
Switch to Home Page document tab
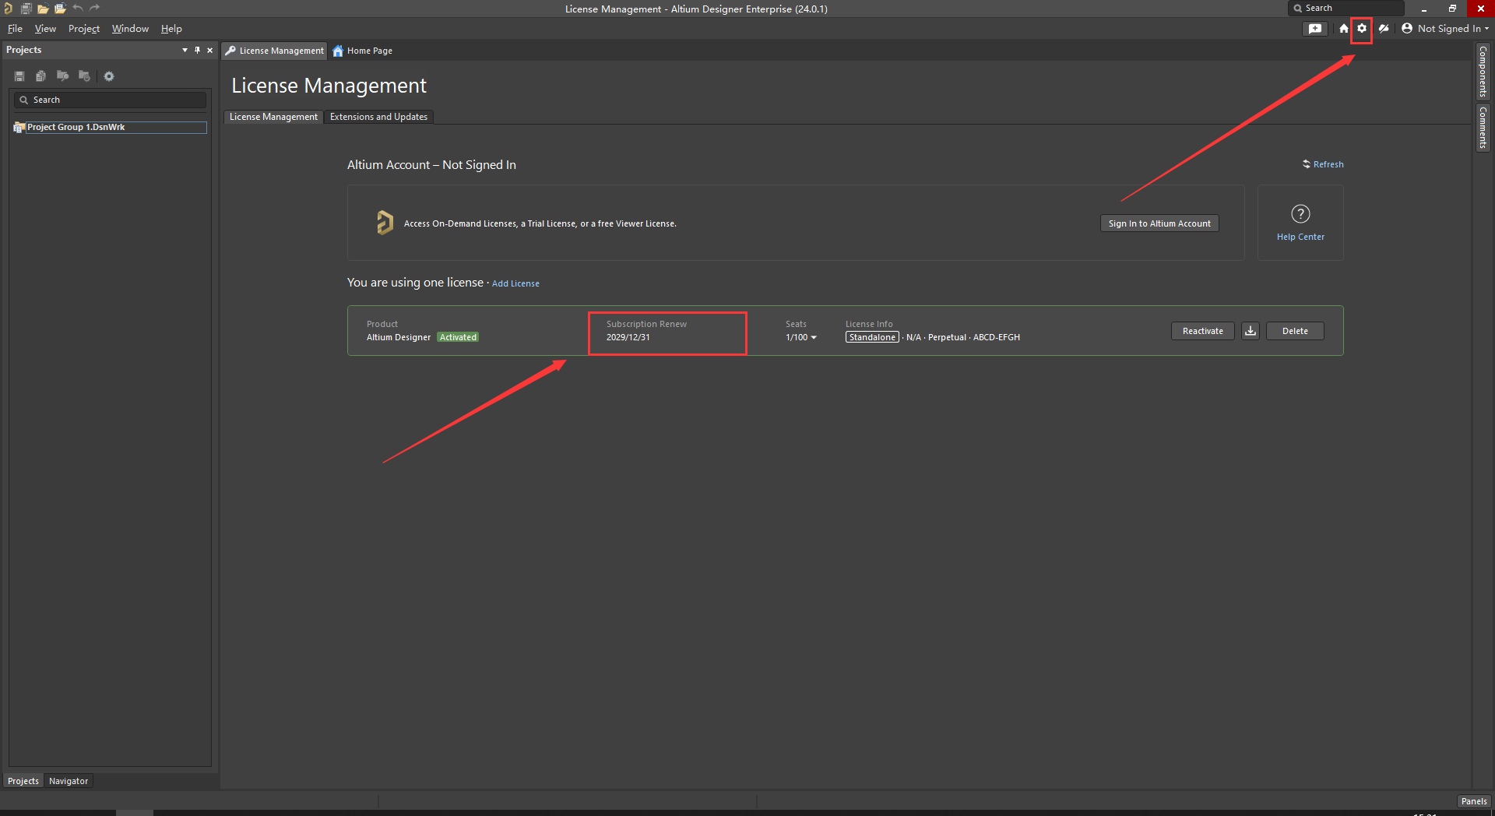(x=363, y=51)
